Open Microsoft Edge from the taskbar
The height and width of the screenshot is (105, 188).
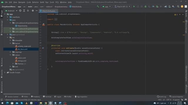click(7, 103)
